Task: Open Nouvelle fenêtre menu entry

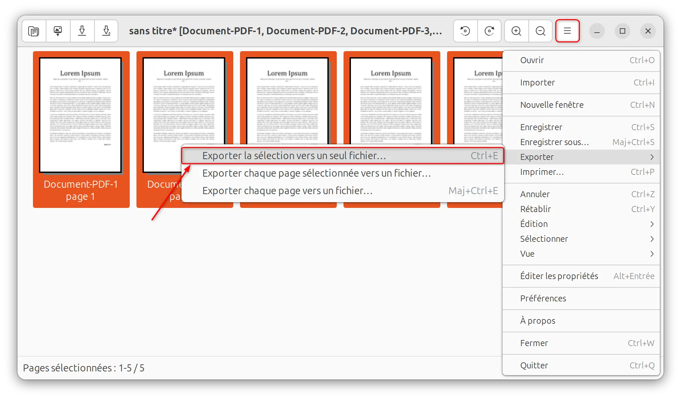Action: point(581,105)
